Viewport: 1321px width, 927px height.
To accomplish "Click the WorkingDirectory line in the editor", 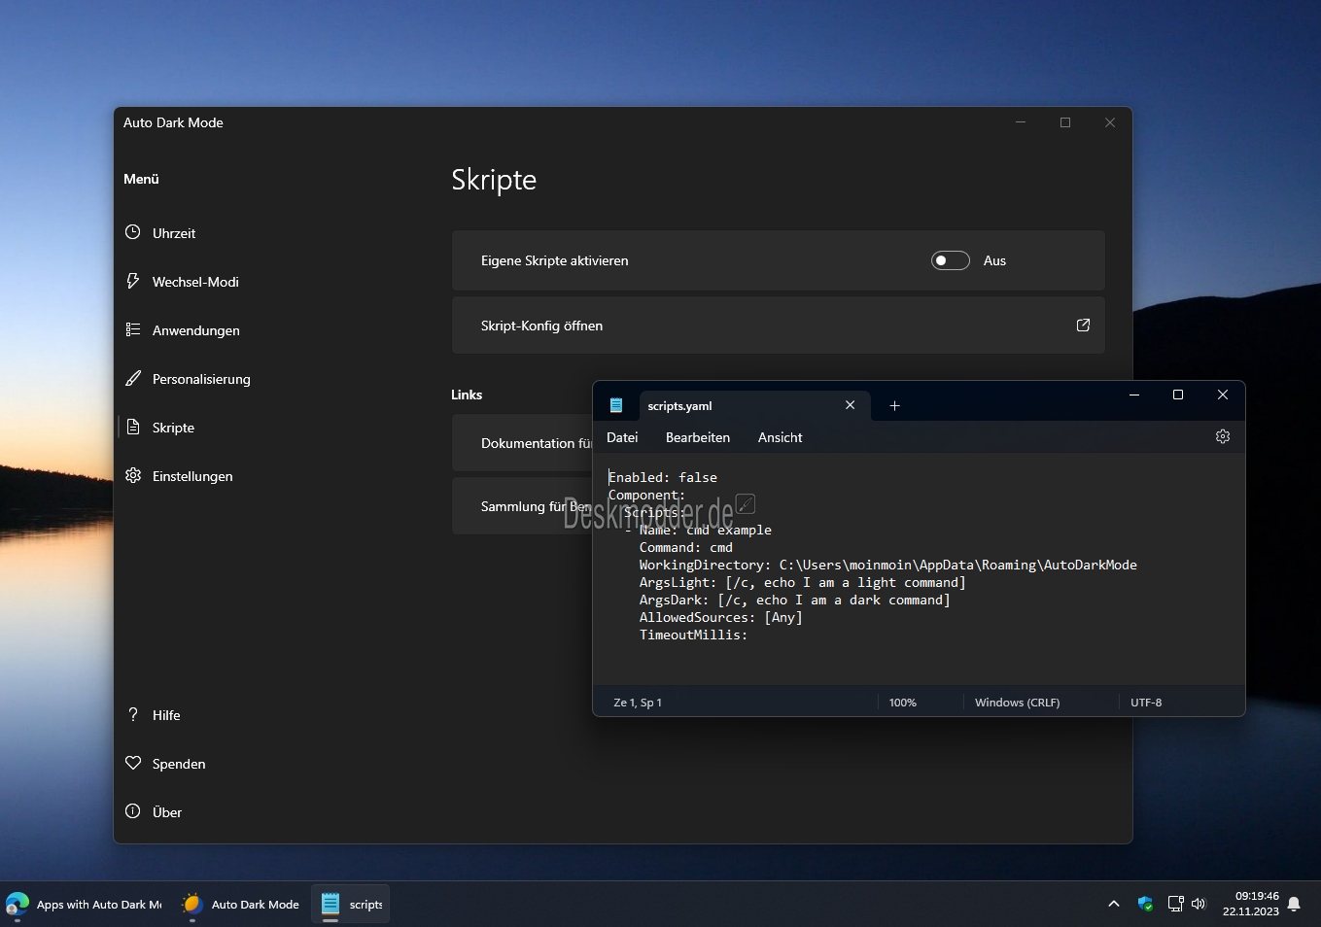I will click(887, 565).
